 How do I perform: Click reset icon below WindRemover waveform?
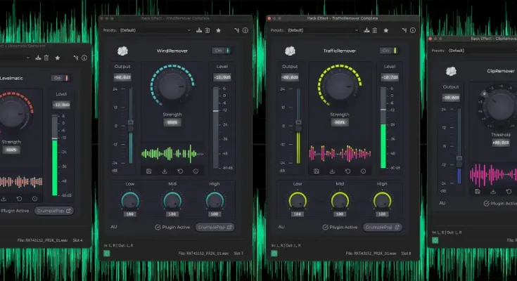click(x=181, y=171)
